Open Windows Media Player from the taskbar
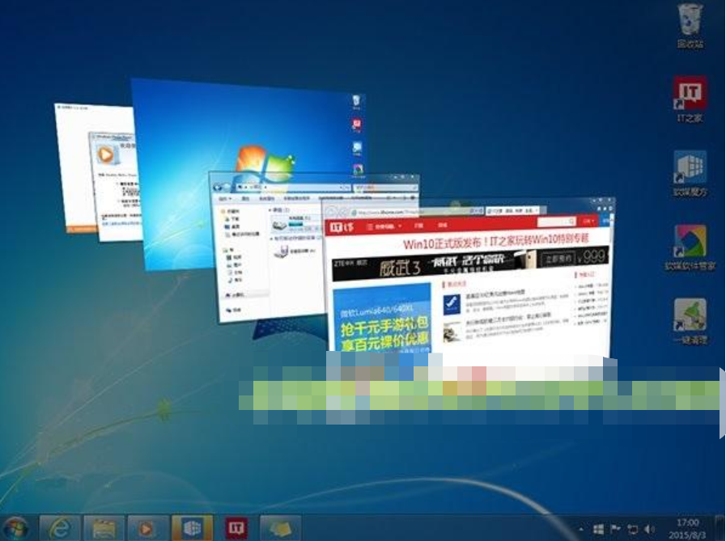 147,527
